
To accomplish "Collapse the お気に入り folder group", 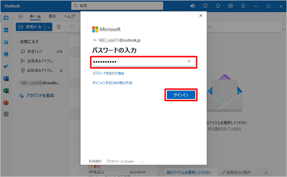I will click(x=18, y=42).
